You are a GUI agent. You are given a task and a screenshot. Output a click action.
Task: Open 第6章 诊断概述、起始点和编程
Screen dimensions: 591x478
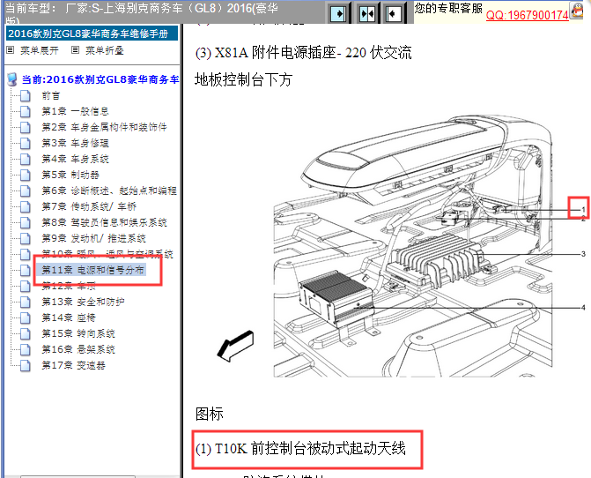(109, 190)
